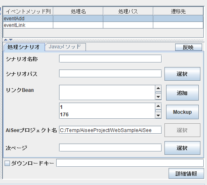Viewport: 207px width, 185px height.
Task: Select the 処理シナリオ tab
Action: (24, 47)
